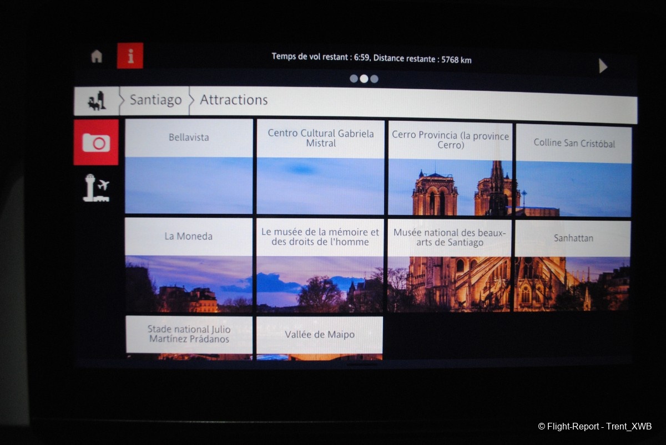Image resolution: width=666 pixels, height=445 pixels.
Task: Open Musée national des beaux-arts tile
Action: pos(450,265)
